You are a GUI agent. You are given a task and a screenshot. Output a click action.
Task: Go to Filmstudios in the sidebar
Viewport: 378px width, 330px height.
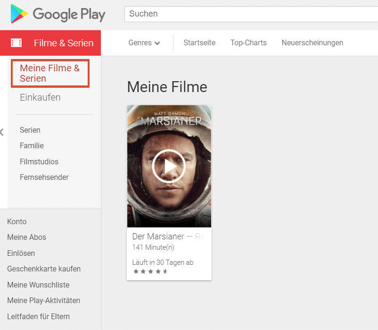click(x=39, y=161)
